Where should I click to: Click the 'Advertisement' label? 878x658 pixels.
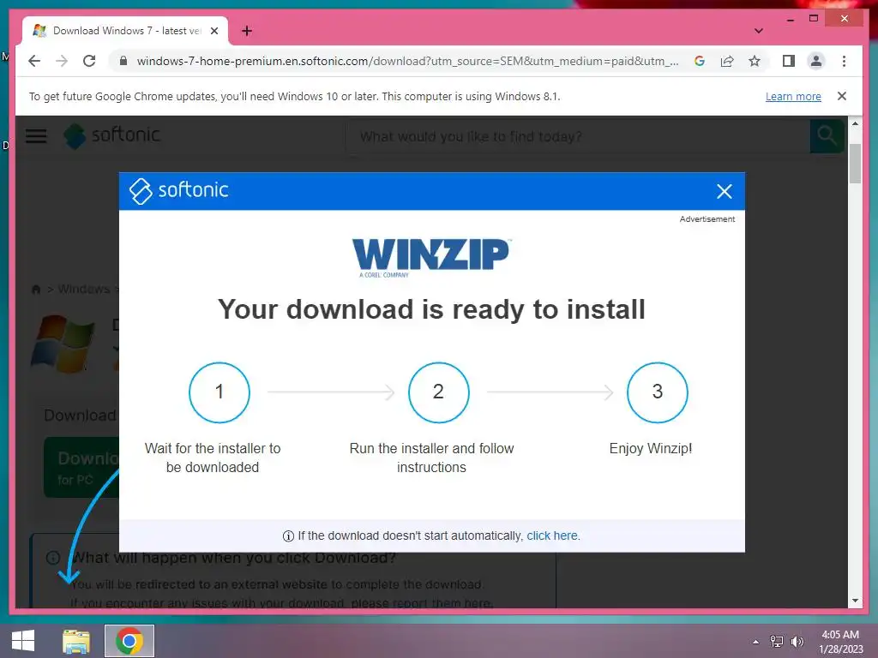pos(707,218)
